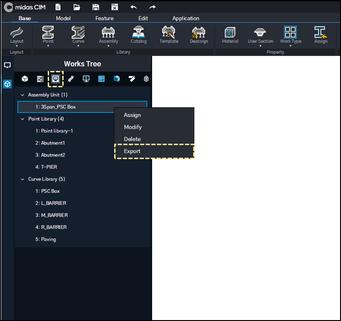Select the T-PIER point library item
Viewport: 341px width, 321px height.
pos(46,167)
